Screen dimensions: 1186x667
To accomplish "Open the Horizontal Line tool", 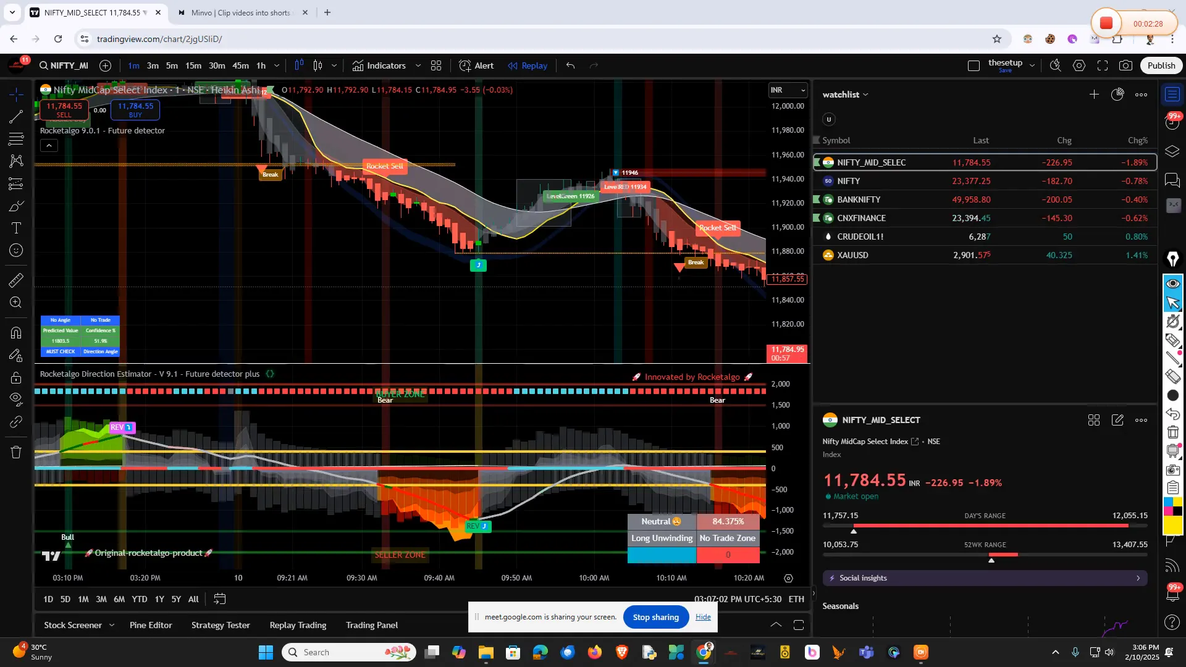I will click(x=16, y=138).
